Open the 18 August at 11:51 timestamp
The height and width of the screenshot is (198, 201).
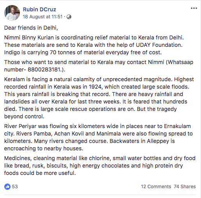pos(43,17)
